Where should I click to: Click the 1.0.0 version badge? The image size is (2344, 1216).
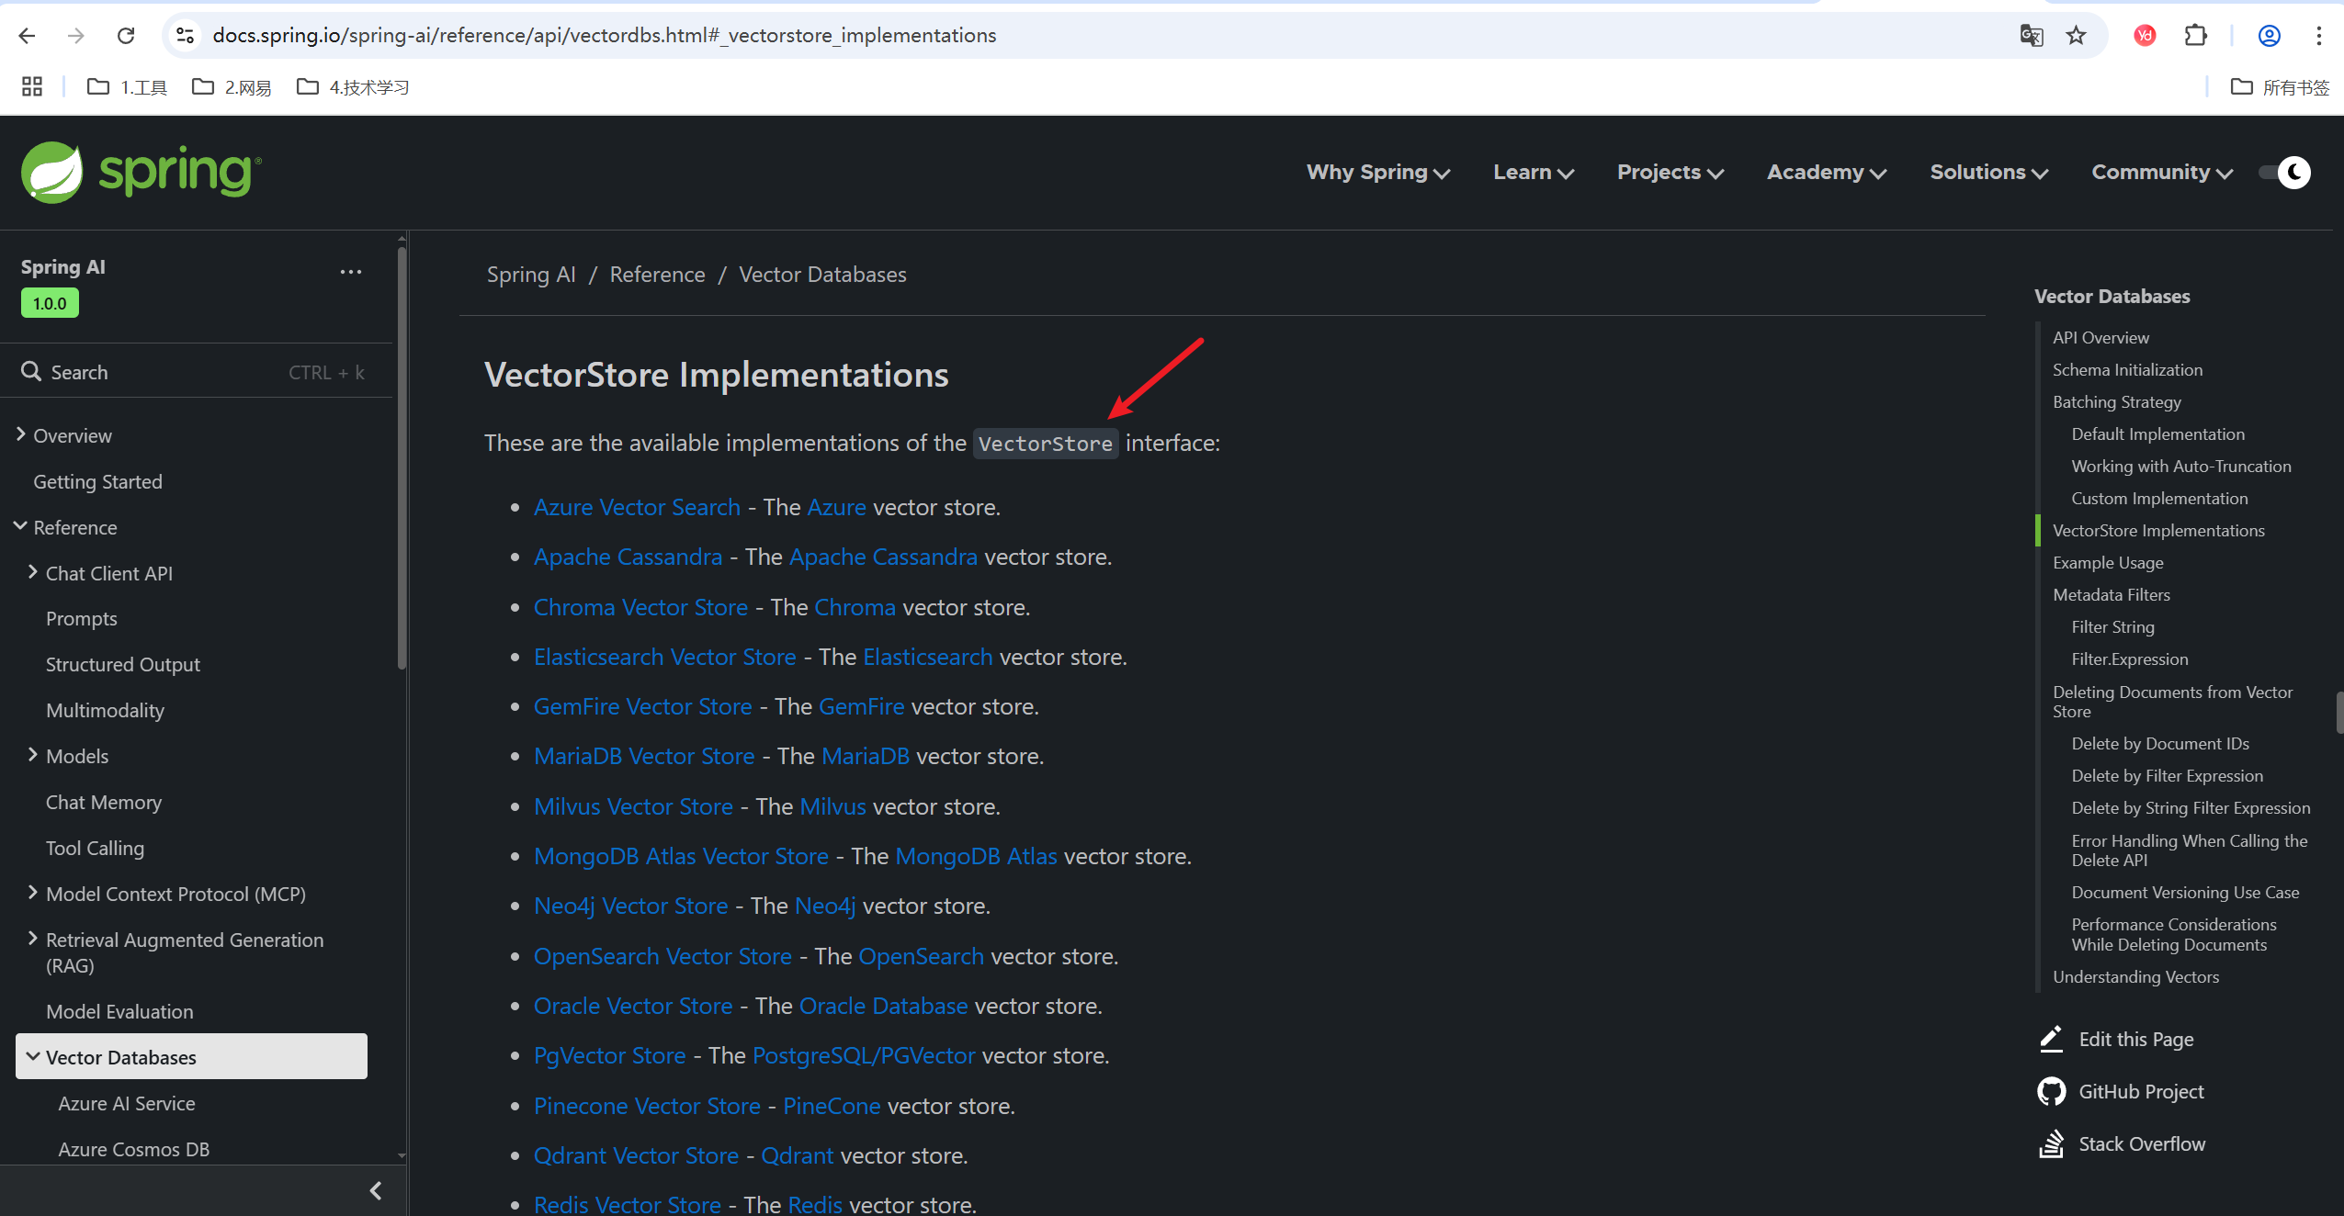coord(50,303)
